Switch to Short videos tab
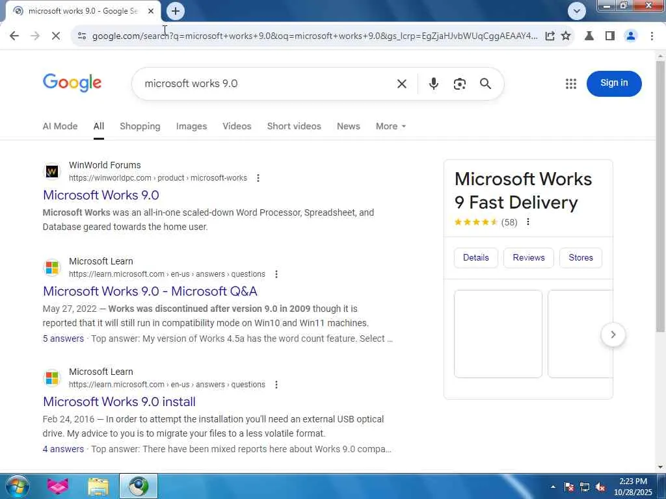Screen dimensions: 666x499 (294, 126)
